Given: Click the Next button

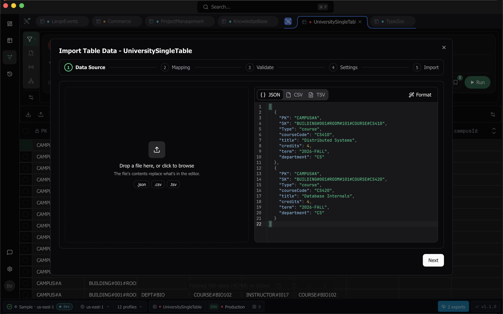Looking at the screenshot, I should [x=433, y=260].
